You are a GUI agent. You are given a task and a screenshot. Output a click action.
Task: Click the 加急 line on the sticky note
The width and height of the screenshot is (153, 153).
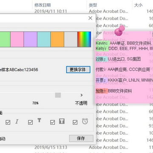(x=114, y=91)
